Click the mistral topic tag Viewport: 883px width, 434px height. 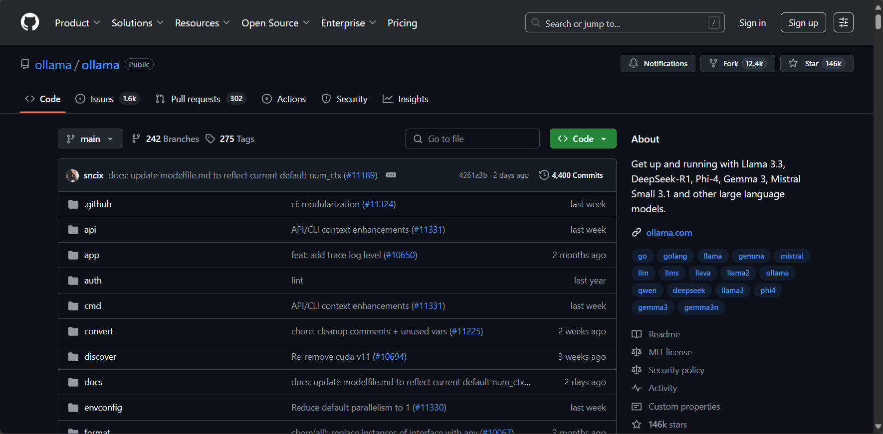pos(792,256)
